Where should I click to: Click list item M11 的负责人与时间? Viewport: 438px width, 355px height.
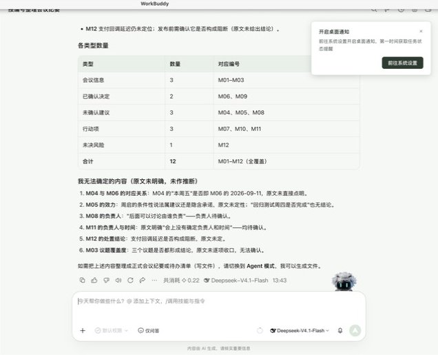click(174, 227)
